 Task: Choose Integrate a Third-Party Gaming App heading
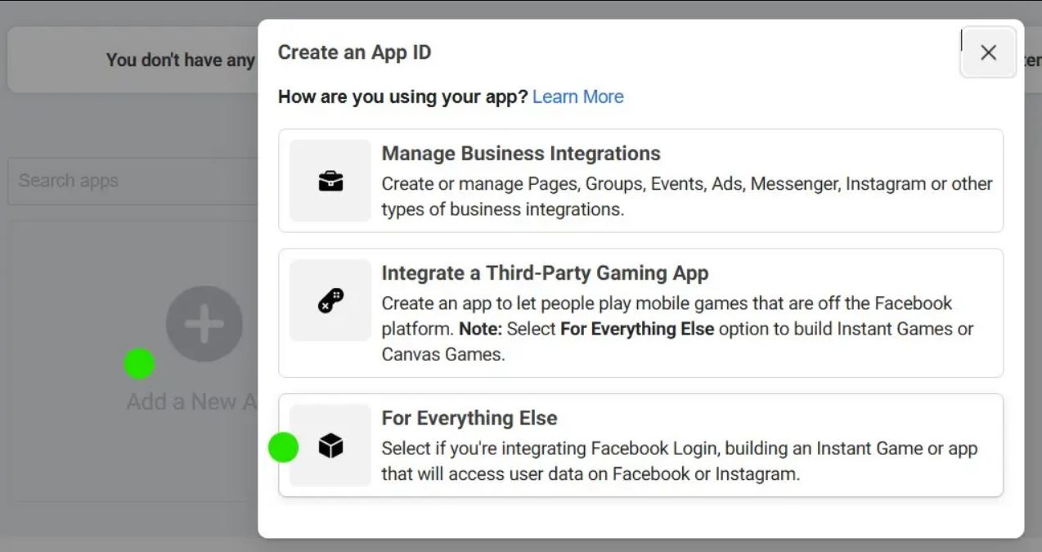545,273
